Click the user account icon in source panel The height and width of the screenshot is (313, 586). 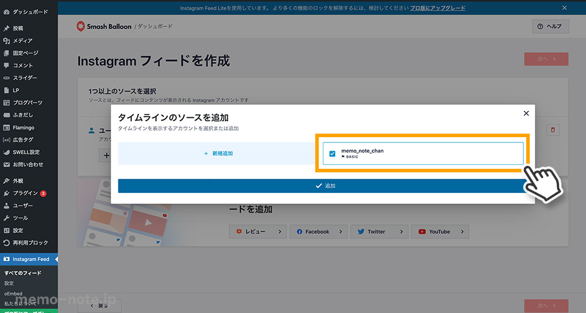91,131
